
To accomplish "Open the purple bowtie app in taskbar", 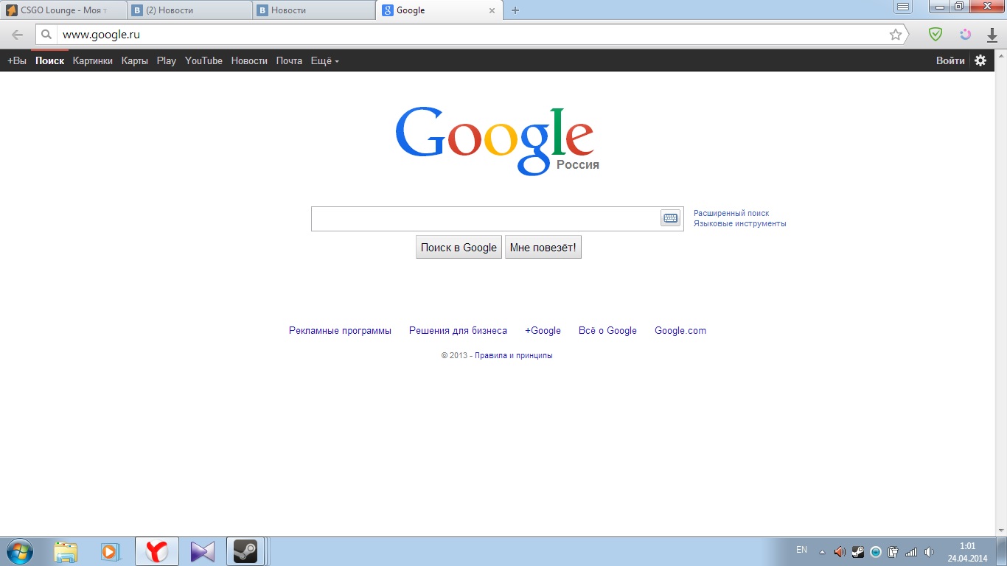I will [x=202, y=551].
